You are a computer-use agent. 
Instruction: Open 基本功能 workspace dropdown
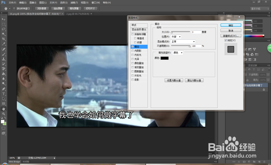click(260, 9)
